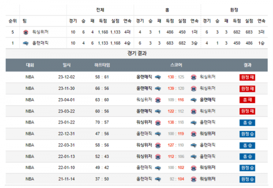Click the 원정승 result badge for 22-12-31

click(247, 134)
